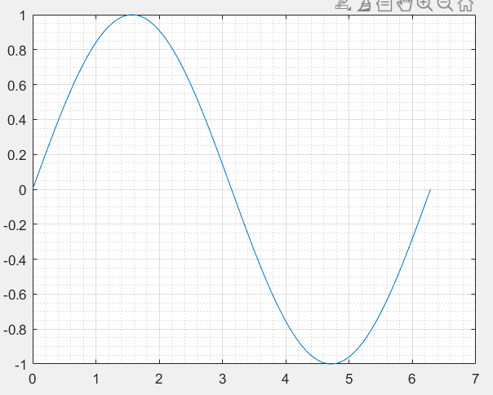Click the y-axis label -1
This screenshot has width=493, height=395.
pos(20,365)
